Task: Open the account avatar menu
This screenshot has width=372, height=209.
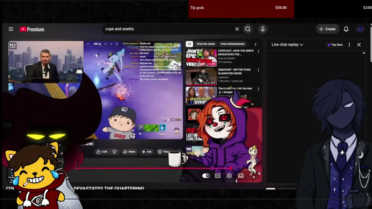Action: coord(360,29)
